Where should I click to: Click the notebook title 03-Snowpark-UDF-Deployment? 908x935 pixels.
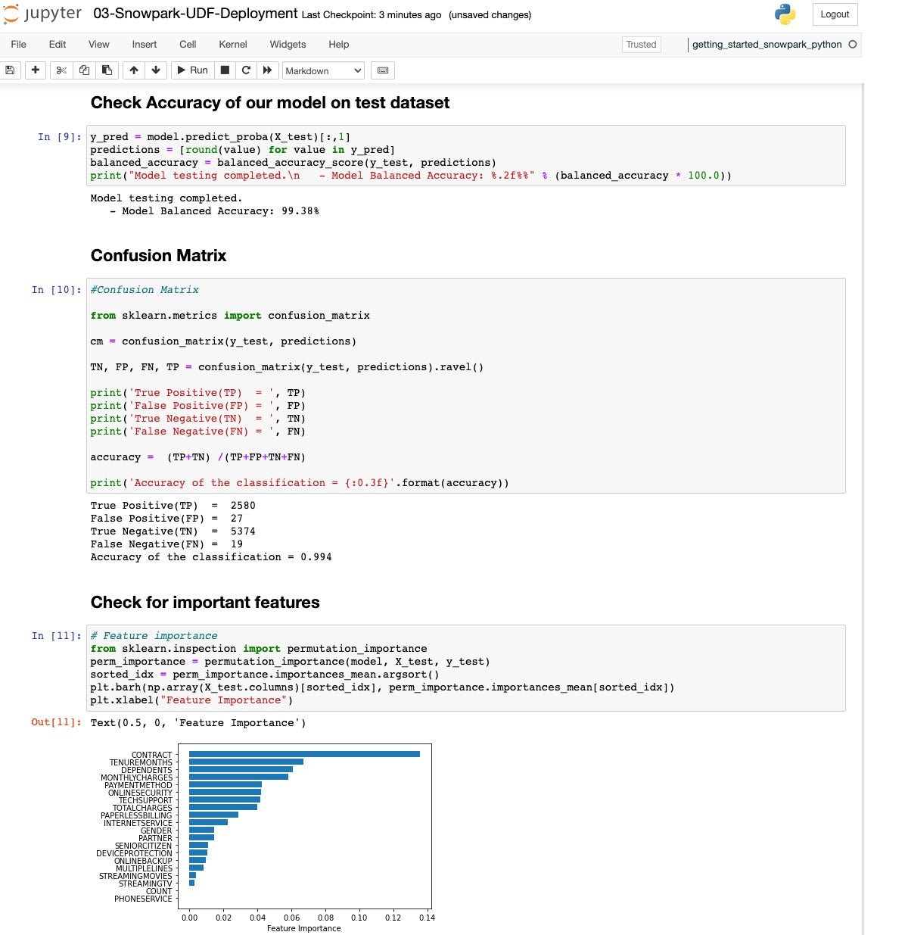tap(195, 14)
